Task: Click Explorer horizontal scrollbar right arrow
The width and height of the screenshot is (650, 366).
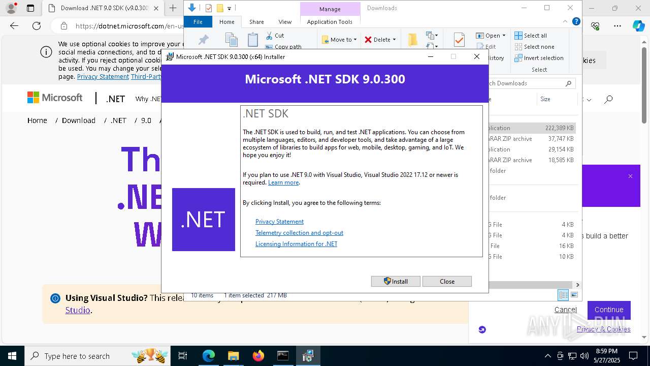Action: coord(577,285)
